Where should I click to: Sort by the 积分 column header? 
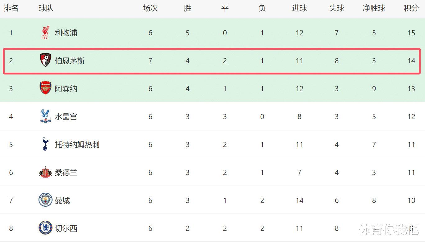(x=411, y=8)
